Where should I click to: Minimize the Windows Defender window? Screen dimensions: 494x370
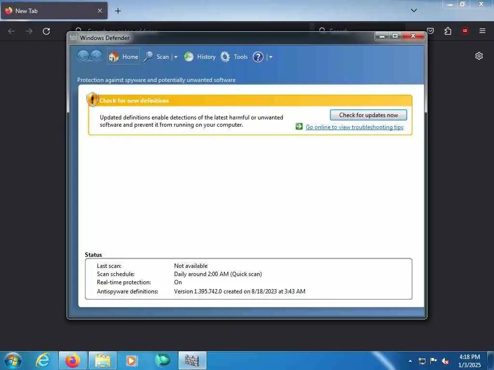(x=382, y=36)
